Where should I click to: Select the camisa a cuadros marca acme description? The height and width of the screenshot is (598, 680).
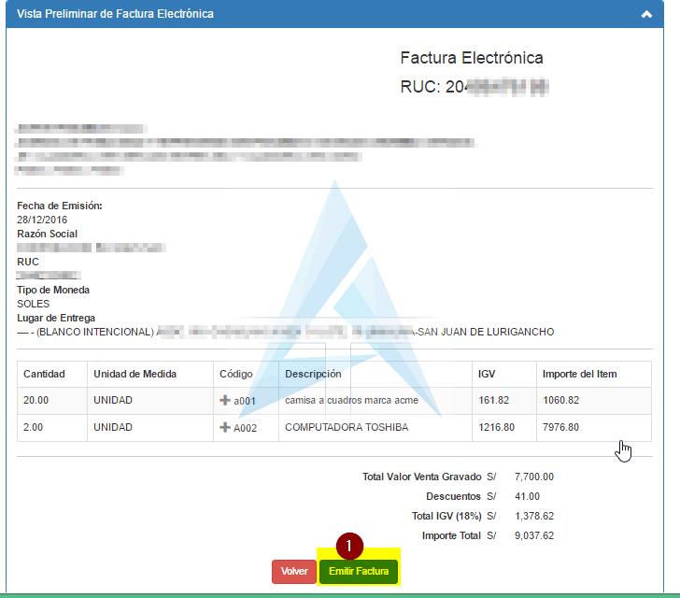click(x=351, y=401)
